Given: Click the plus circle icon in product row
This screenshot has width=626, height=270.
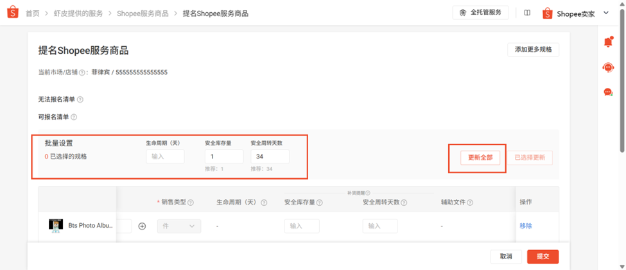Looking at the screenshot, I should pos(142,226).
